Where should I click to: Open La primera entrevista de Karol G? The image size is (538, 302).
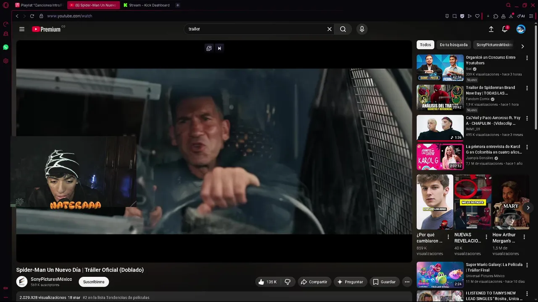coord(440,157)
